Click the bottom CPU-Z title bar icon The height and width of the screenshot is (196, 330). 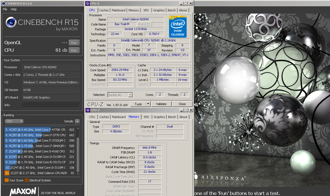[88, 110]
